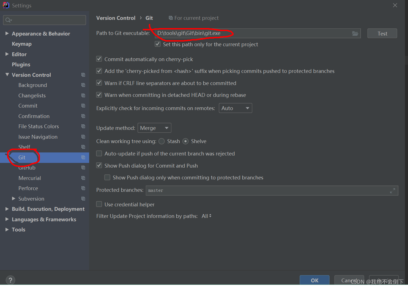This screenshot has height=287, width=408.
Task: Click per-project icon beside Commit
Action: 83,106
